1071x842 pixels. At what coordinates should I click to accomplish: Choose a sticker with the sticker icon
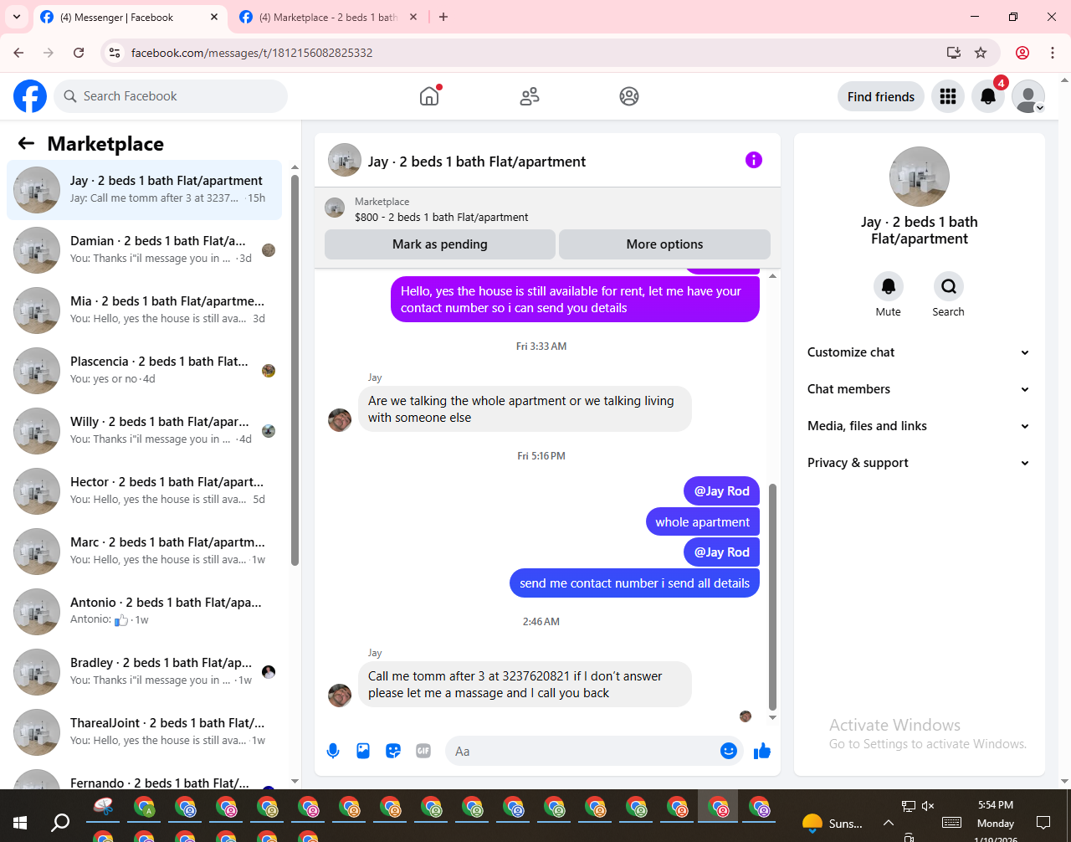click(x=393, y=751)
